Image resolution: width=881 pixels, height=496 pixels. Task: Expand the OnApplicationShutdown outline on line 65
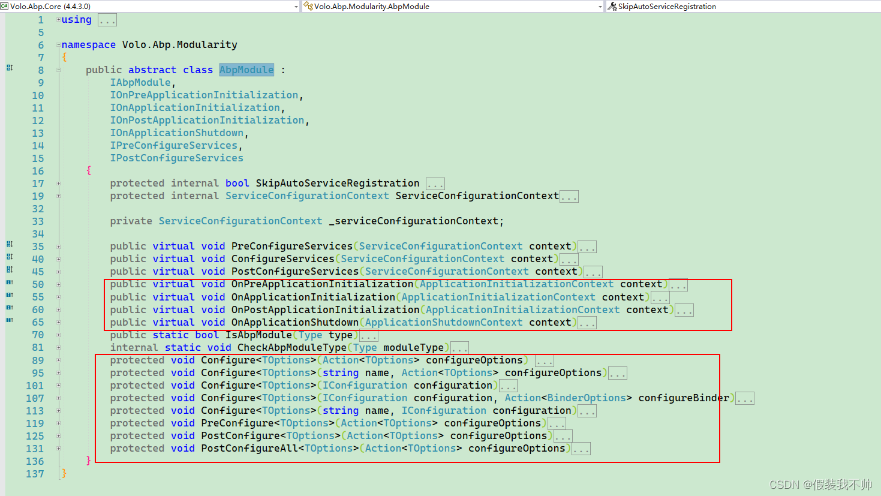click(x=59, y=322)
